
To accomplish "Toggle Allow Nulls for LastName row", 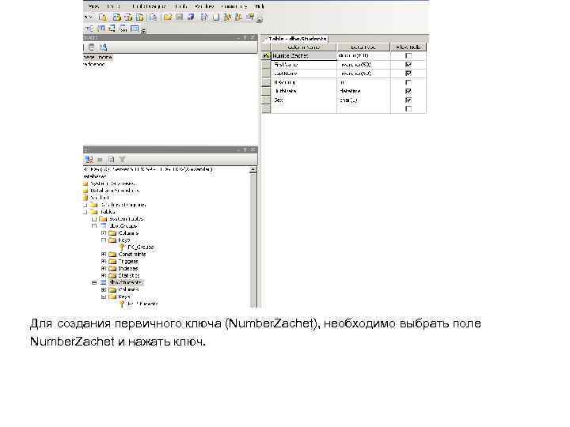I will click(408, 74).
